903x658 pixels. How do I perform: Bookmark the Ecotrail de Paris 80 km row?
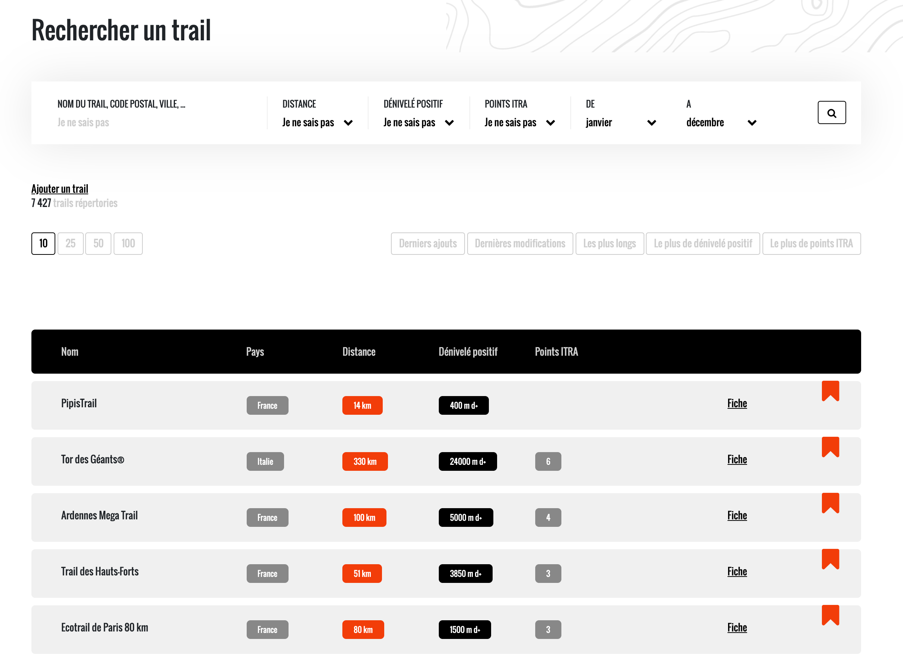(x=830, y=616)
